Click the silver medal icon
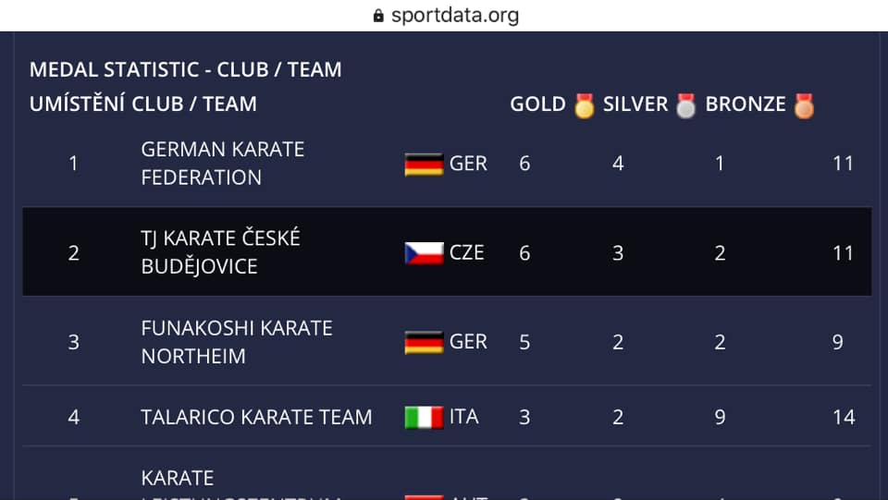 tap(685, 105)
